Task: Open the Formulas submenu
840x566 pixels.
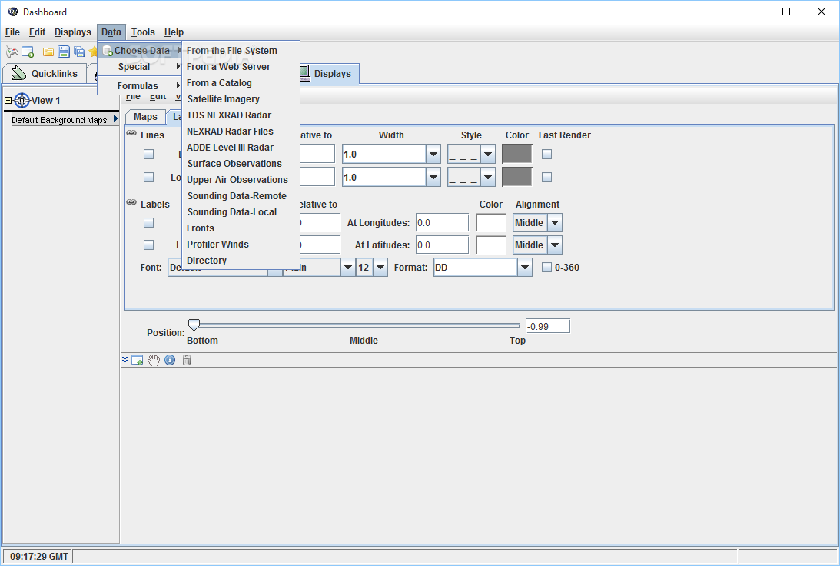Action: click(x=140, y=86)
